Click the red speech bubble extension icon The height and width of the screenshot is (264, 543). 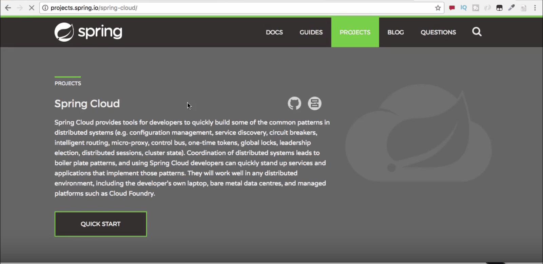tap(452, 8)
